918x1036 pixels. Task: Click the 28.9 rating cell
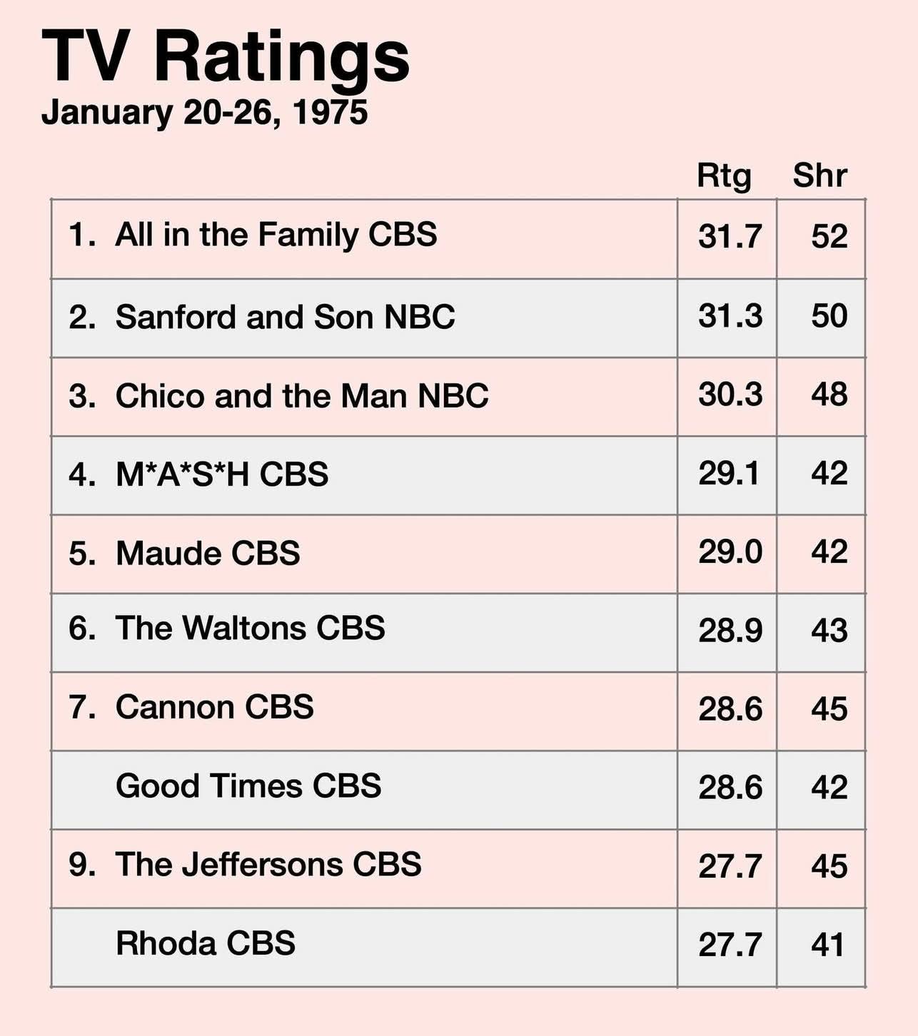point(730,631)
